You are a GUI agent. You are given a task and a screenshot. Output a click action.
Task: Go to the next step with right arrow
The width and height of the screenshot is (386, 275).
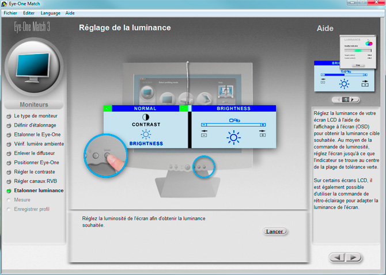[x=354, y=257]
